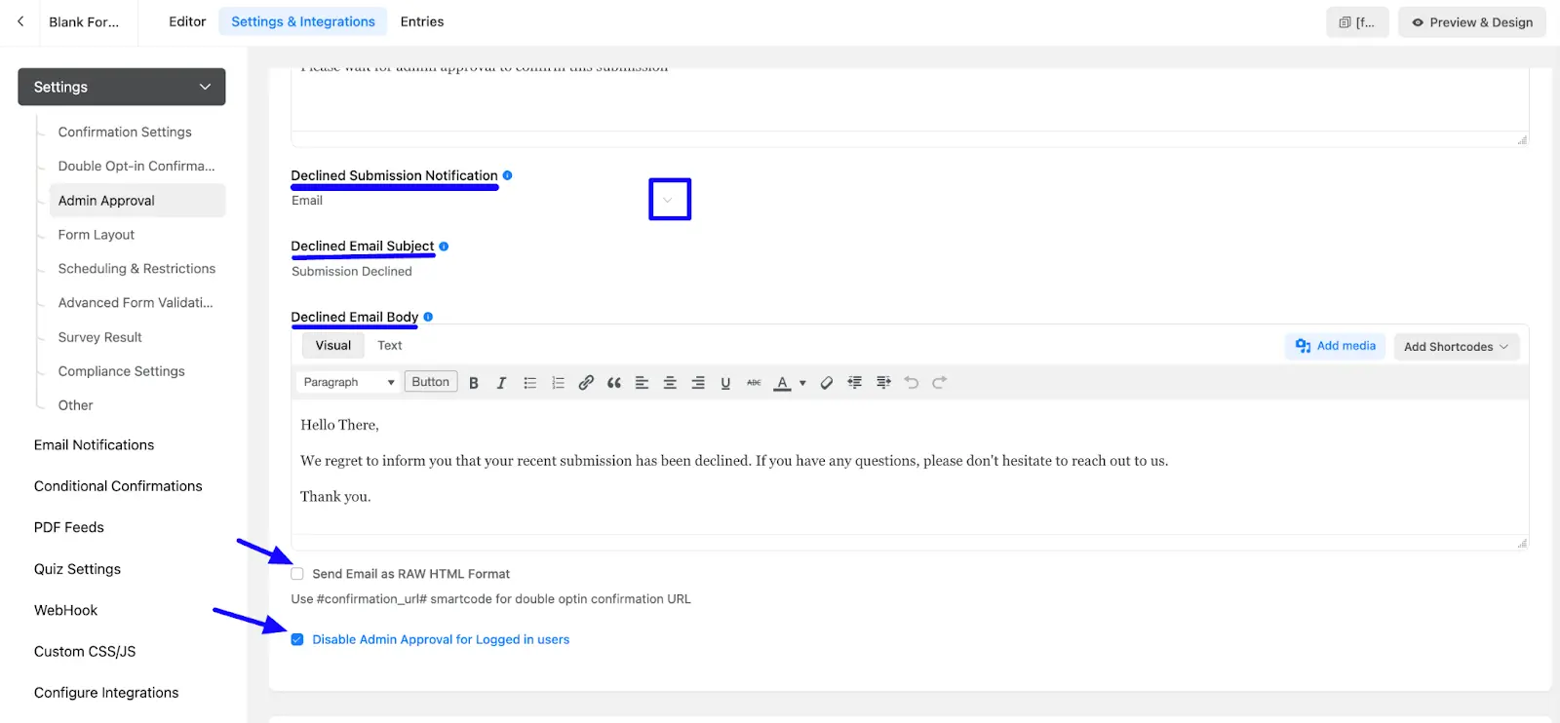Open Configure Integrations section

[x=106, y=693]
